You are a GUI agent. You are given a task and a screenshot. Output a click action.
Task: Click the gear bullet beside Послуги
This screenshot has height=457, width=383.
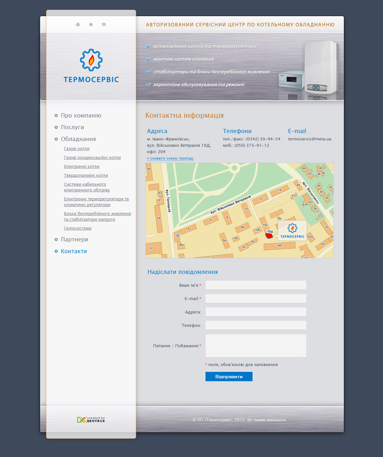pos(56,128)
